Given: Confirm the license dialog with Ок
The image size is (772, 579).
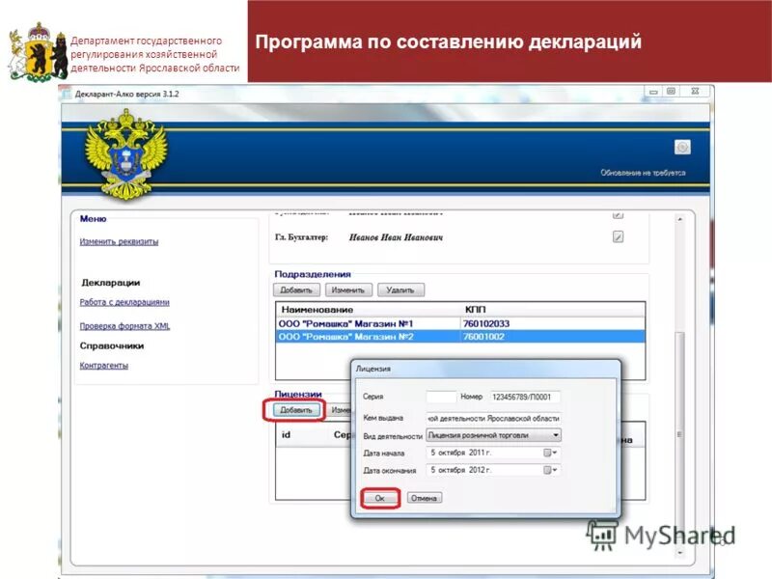Looking at the screenshot, I should (x=380, y=497).
